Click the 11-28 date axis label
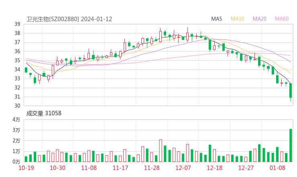This screenshot has height=177, width=297. click(x=152, y=168)
